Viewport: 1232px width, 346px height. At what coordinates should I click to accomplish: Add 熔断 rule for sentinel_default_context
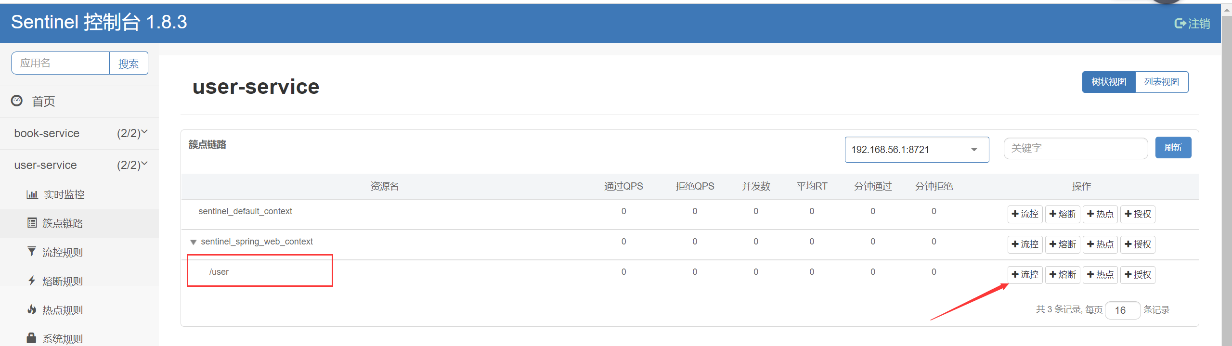1063,214
